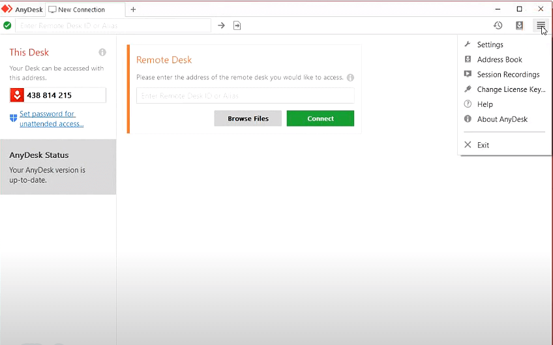Open the address book toolbar icon
The width and height of the screenshot is (553, 345).
click(519, 25)
